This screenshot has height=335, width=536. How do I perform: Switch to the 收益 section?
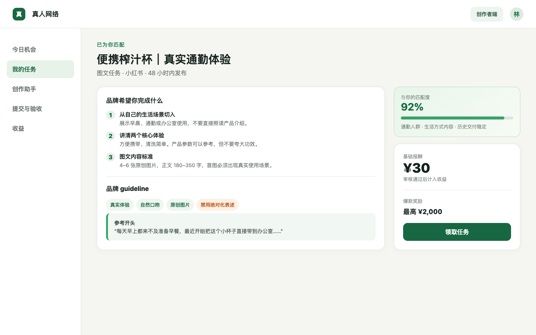[40, 128]
